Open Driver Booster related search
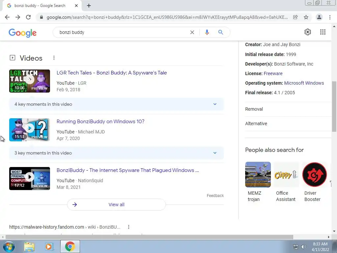 tap(314, 182)
